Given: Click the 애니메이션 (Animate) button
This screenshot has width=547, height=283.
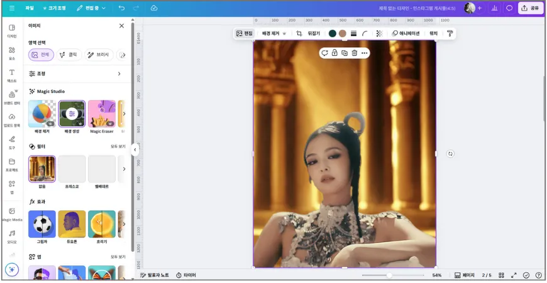Looking at the screenshot, I should tap(406, 33).
